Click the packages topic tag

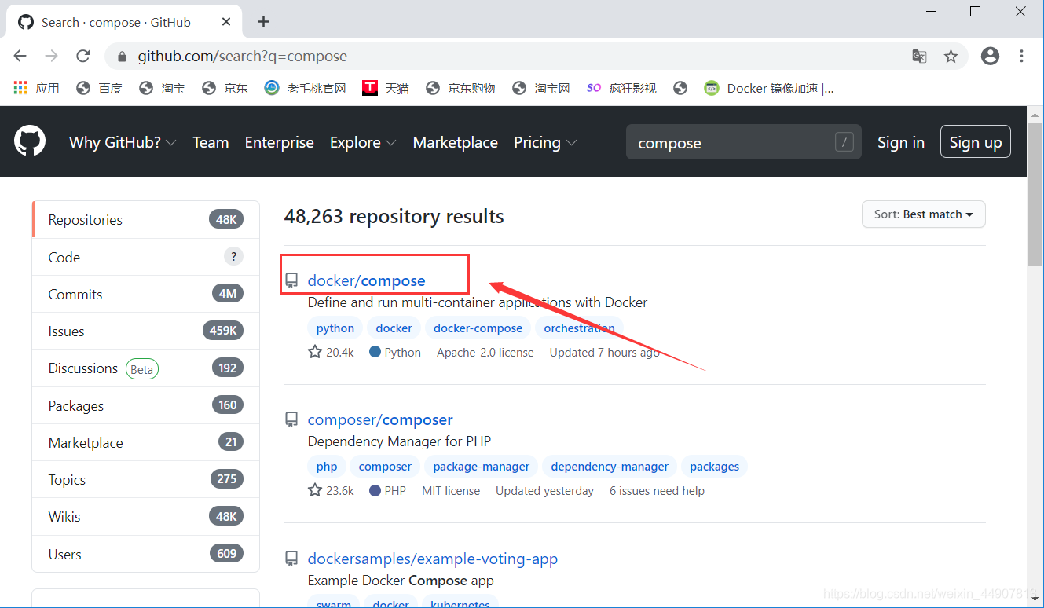pos(715,466)
